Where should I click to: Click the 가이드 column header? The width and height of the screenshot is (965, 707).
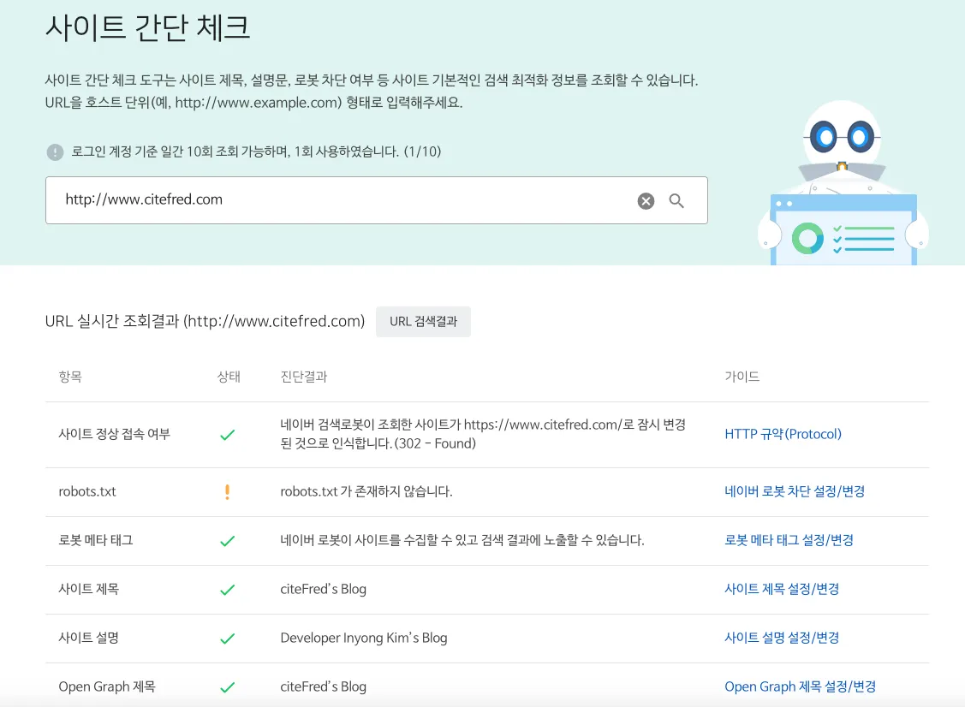tap(742, 376)
